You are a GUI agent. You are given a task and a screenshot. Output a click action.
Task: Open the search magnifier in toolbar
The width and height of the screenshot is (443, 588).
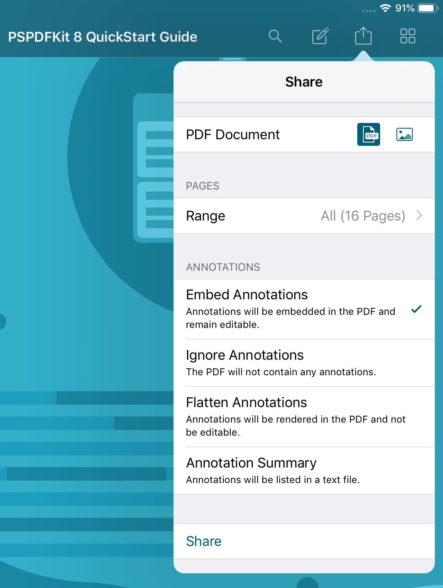[275, 36]
